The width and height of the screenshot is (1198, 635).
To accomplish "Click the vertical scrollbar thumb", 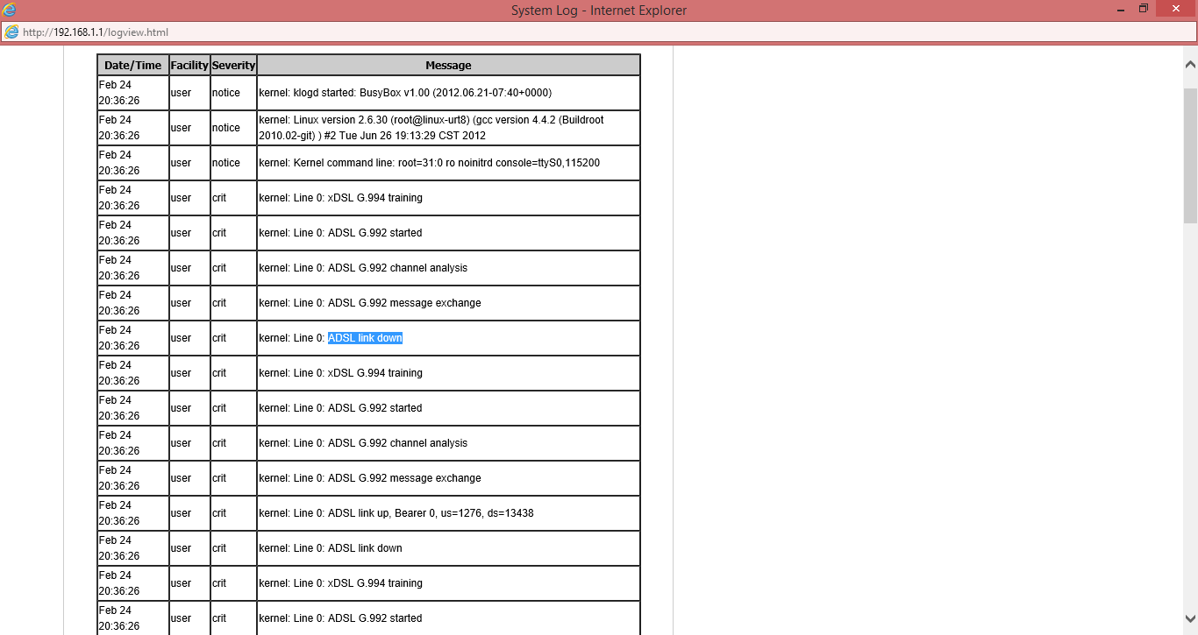I will 1190,156.
